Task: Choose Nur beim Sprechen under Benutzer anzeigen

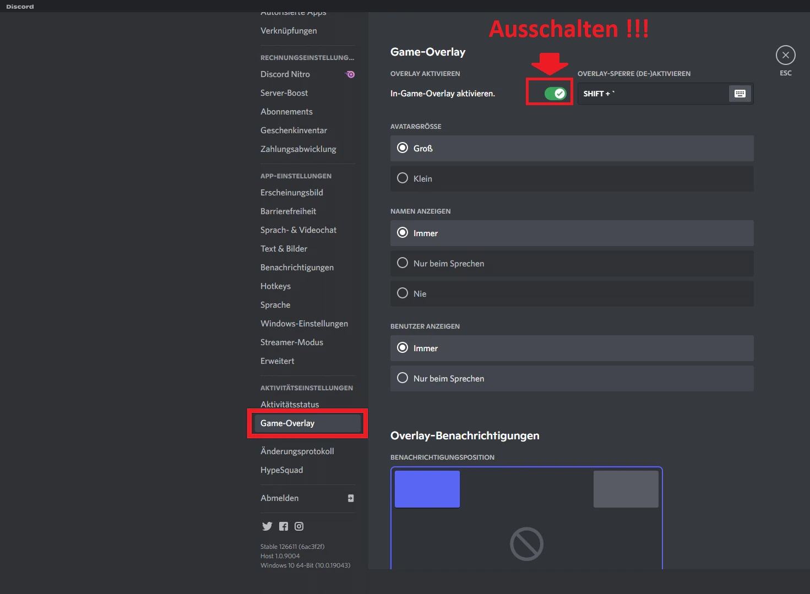Action: (572, 379)
